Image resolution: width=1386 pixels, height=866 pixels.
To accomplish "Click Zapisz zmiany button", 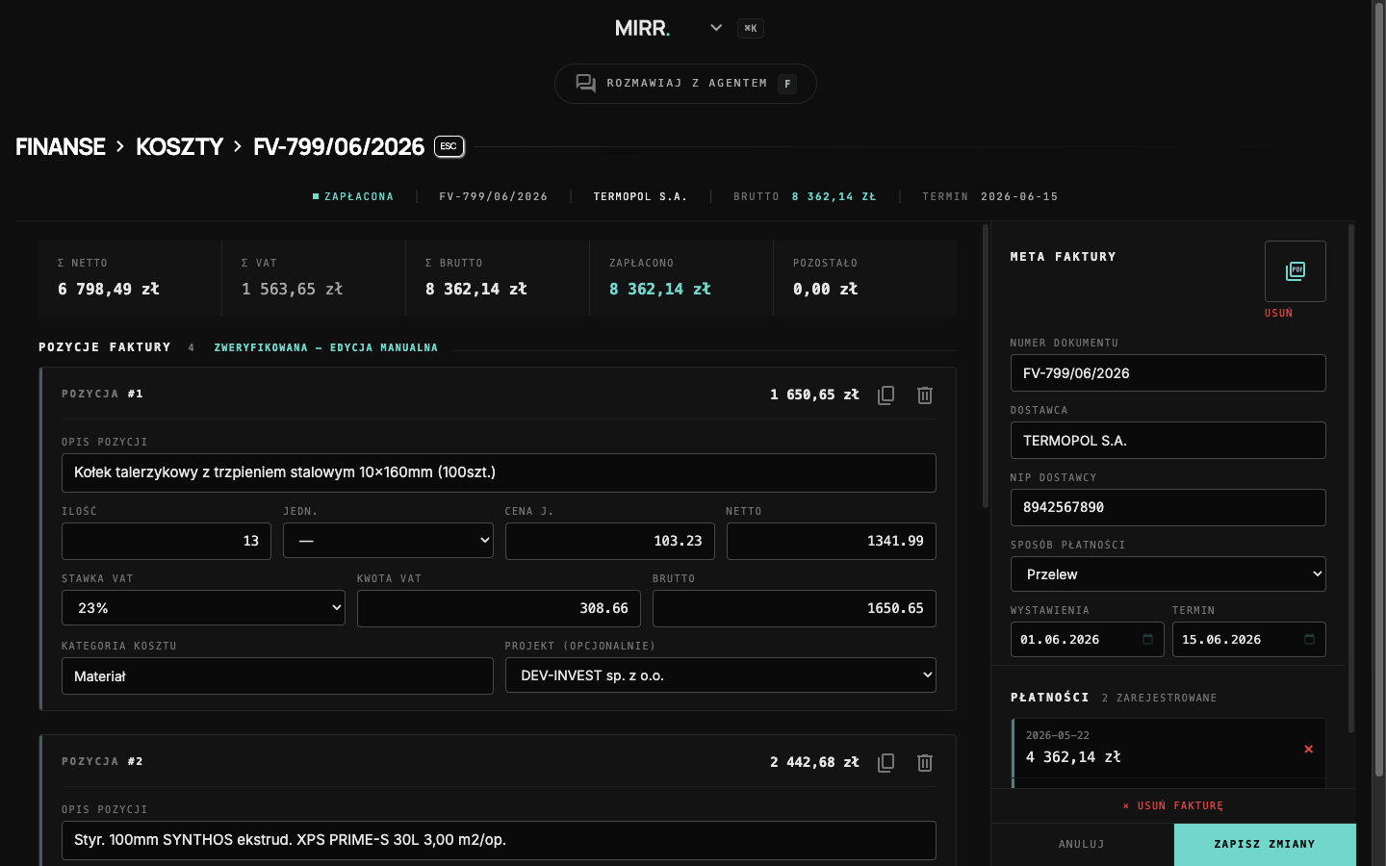I will pyautogui.click(x=1265, y=845).
